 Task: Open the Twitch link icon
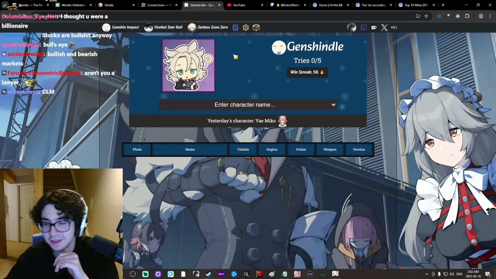[x=363, y=27]
